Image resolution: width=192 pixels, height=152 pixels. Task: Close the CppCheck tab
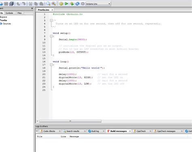(150, 131)
